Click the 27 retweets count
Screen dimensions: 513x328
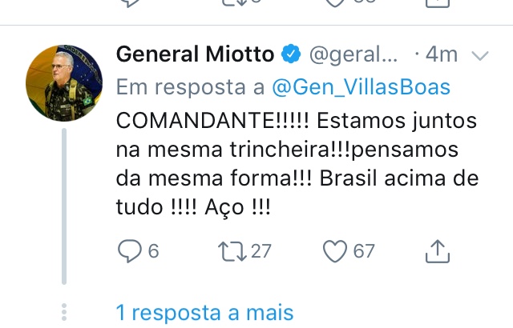point(261,251)
